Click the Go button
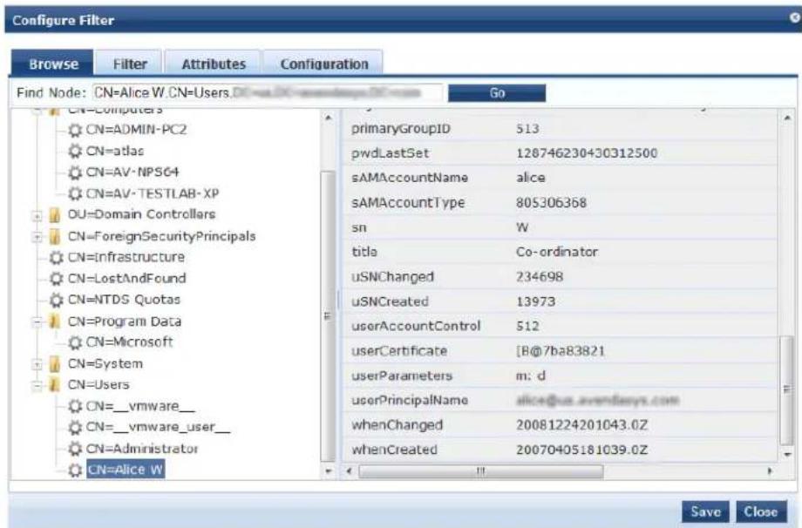Screen dimensions: 802x528 (x=497, y=93)
